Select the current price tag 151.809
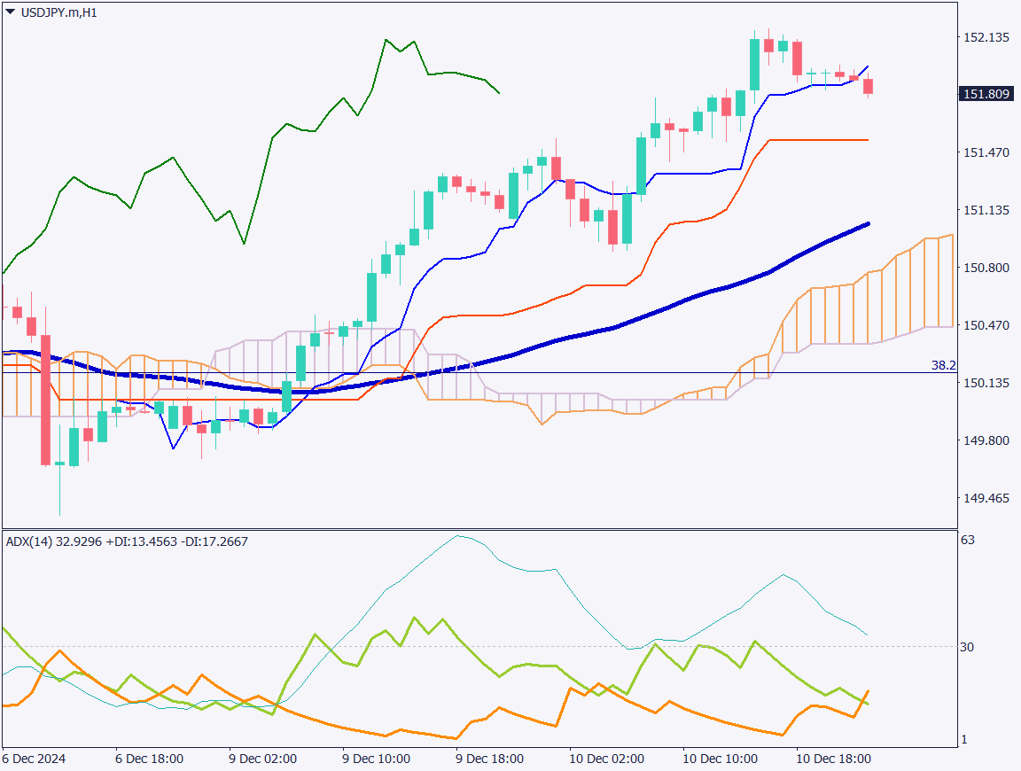The width and height of the screenshot is (1021, 771). click(x=986, y=94)
